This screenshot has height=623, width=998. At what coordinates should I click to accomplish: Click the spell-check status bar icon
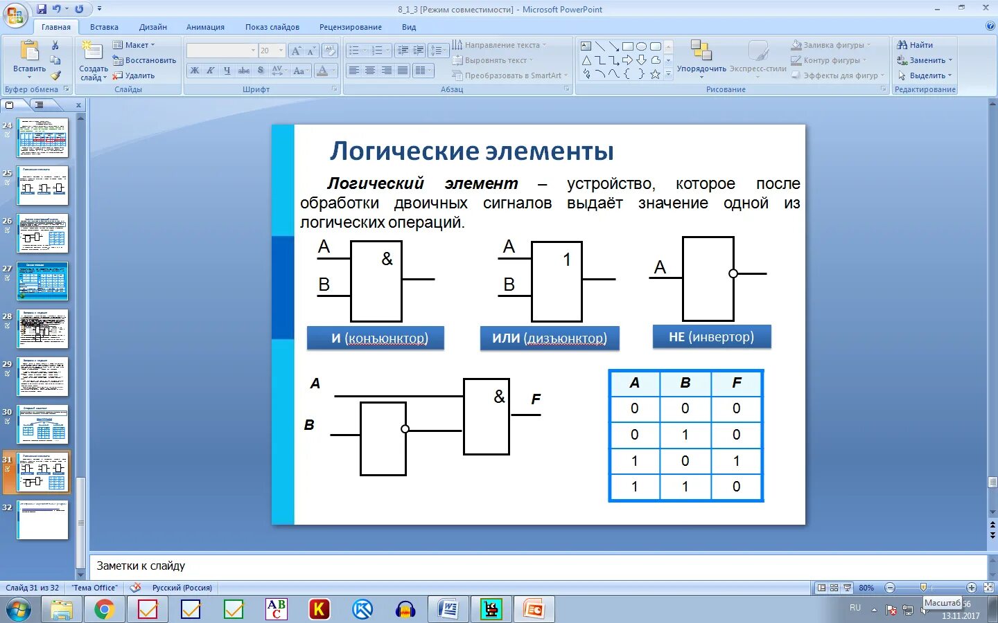(x=136, y=588)
